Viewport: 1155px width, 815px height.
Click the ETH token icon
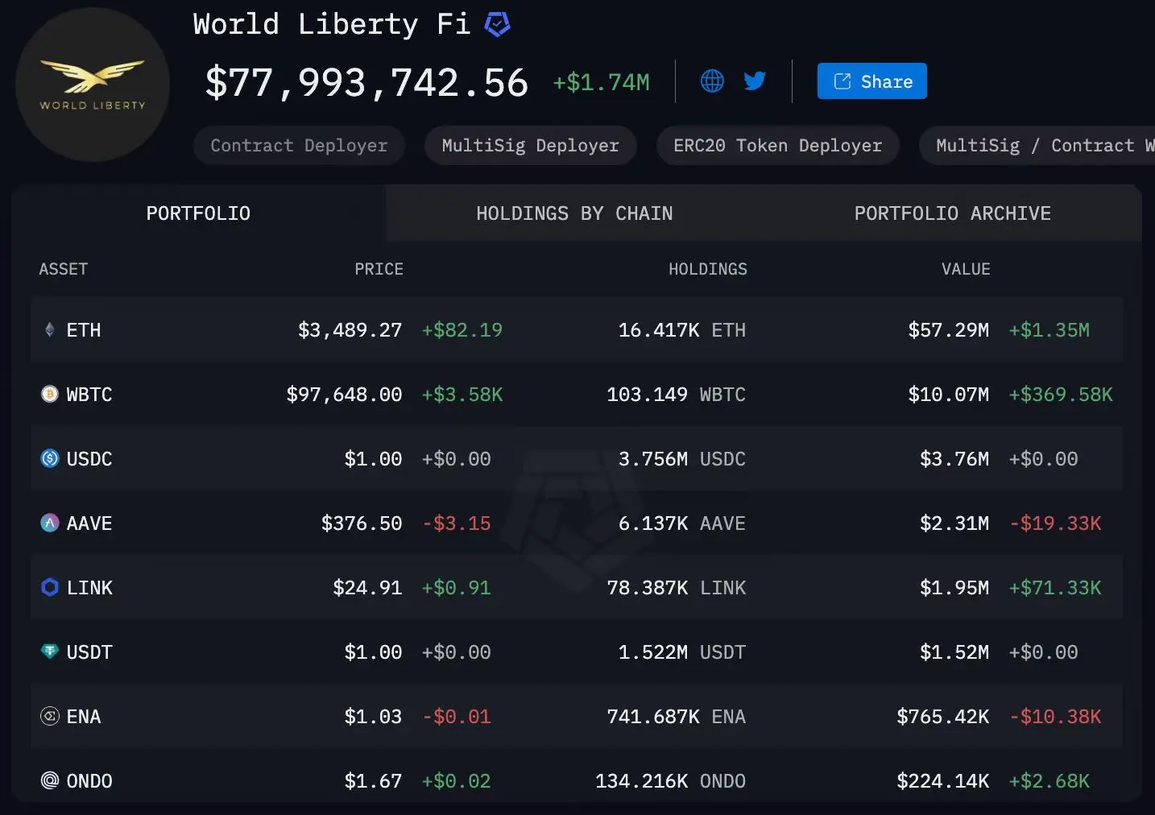coord(50,329)
